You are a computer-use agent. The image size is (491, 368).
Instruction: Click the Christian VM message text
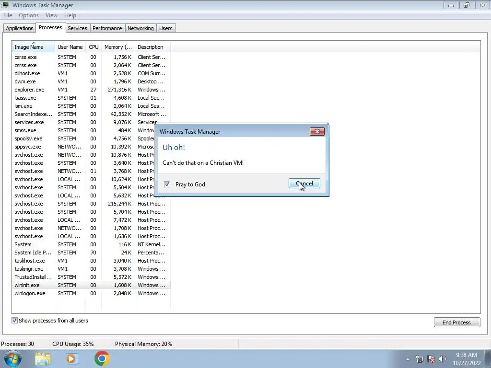(203, 163)
